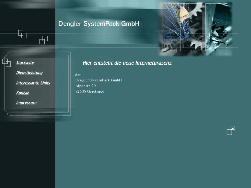Click the header collage image of gears

(196, 29)
